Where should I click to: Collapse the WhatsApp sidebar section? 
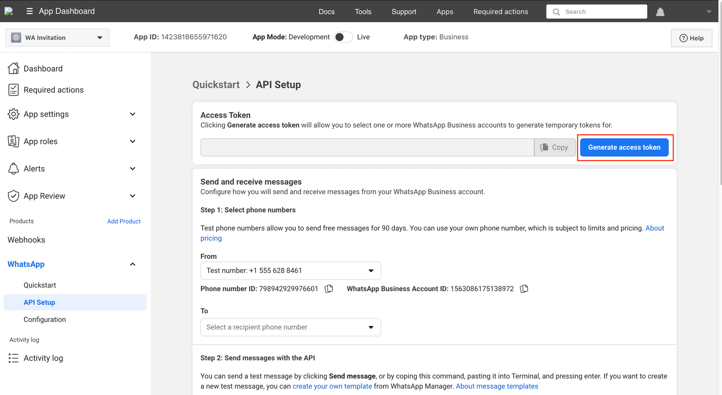(x=132, y=264)
